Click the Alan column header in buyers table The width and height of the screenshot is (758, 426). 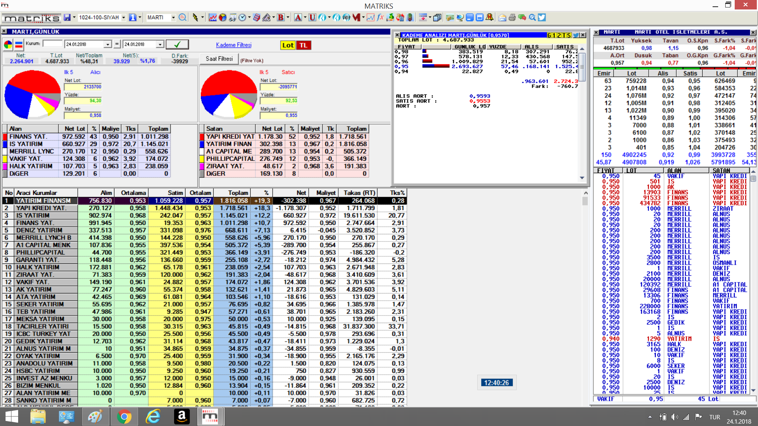pyautogui.click(x=33, y=129)
